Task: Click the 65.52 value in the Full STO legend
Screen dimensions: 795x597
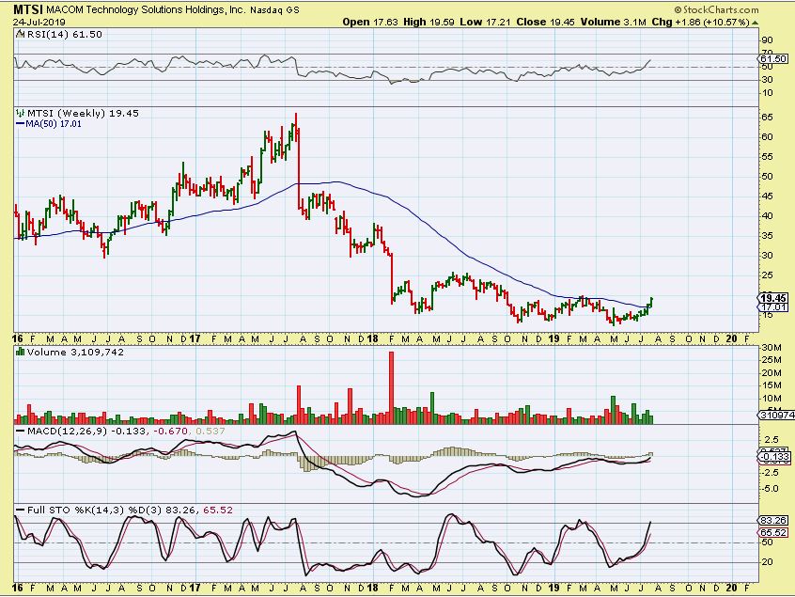Action: (x=218, y=510)
